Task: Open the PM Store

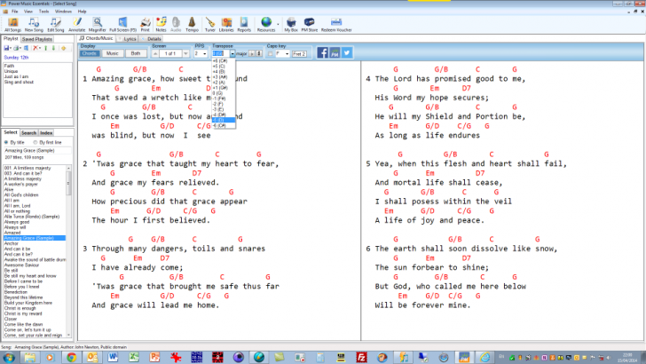Action: [310, 25]
